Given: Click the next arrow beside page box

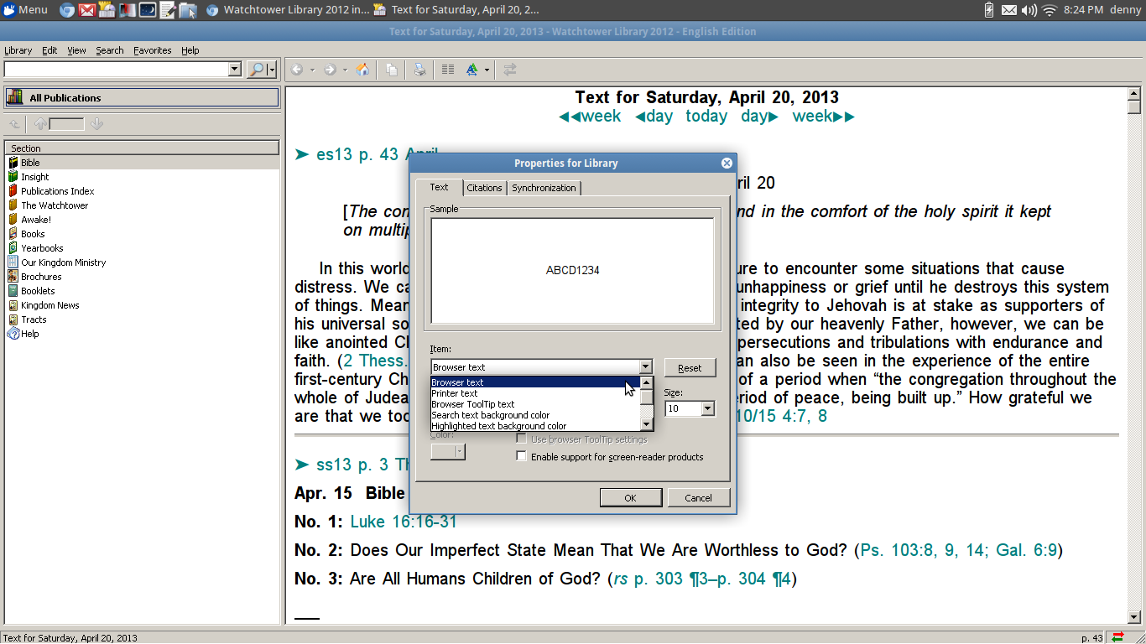Looking at the screenshot, I should (96, 124).
